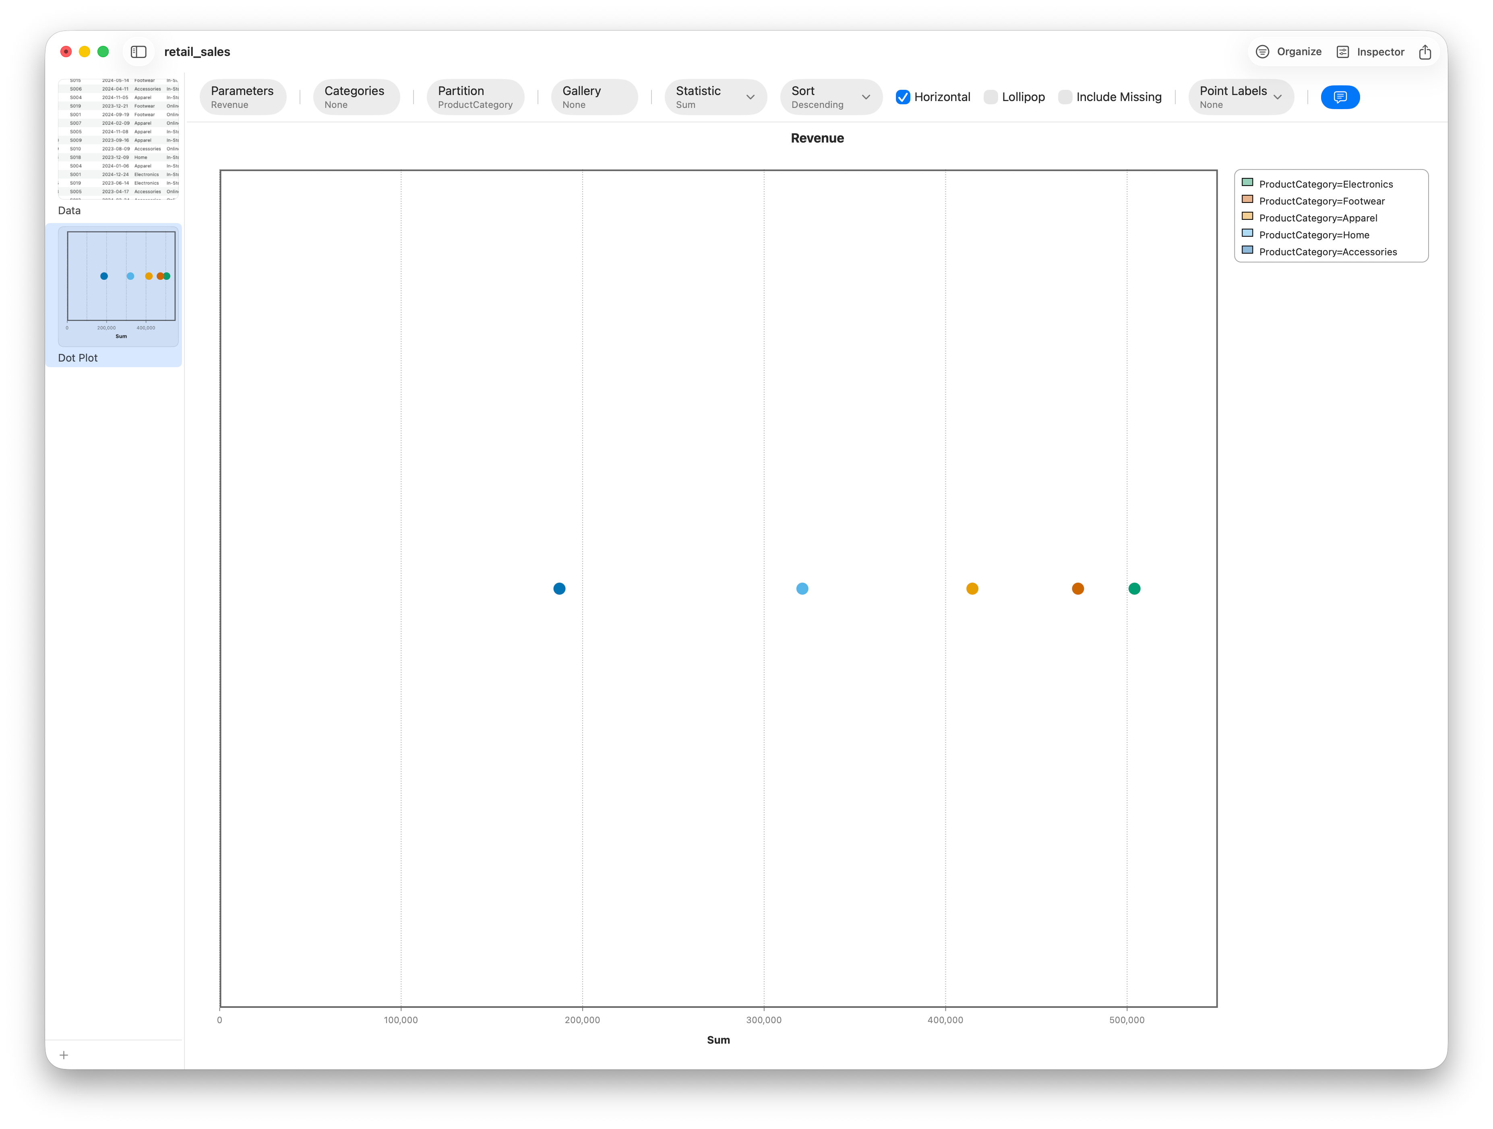Open the Organize panel
The width and height of the screenshot is (1493, 1129).
tap(1288, 52)
